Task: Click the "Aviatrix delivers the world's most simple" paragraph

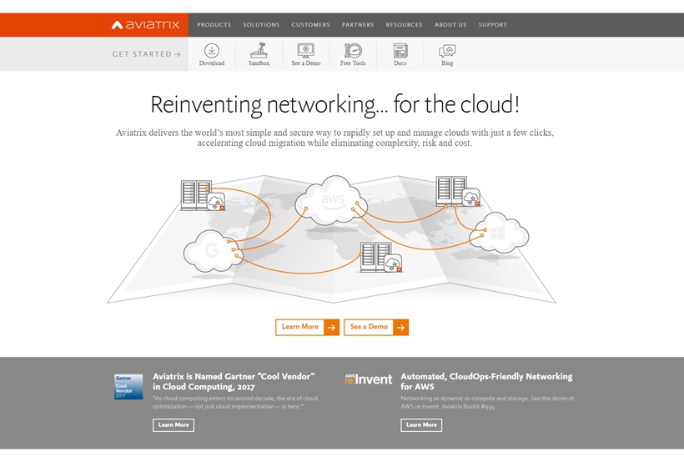Action: (x=334, y=138)
